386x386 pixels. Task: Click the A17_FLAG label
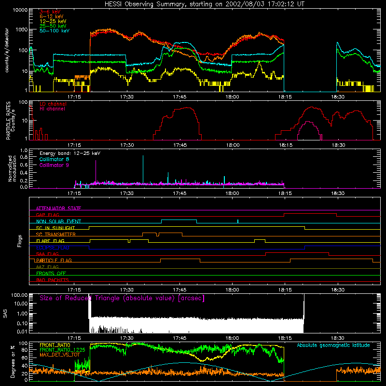[x=47, y=267]
